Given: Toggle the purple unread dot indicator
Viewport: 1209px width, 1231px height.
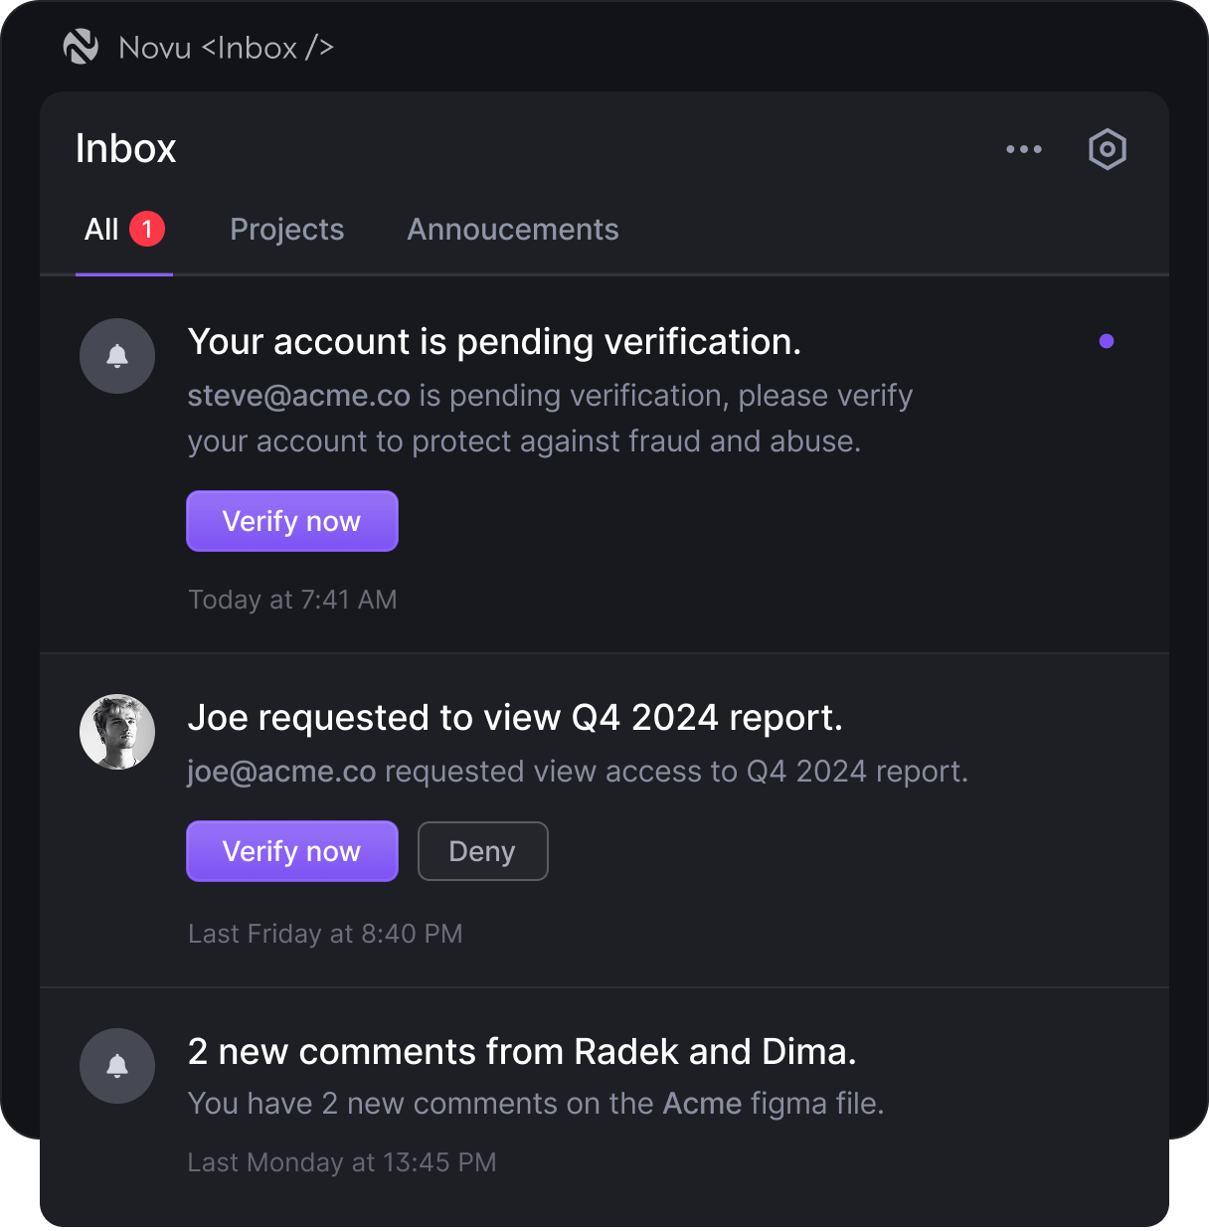Looking at the screenshot, I should [x=1106, y=341].
